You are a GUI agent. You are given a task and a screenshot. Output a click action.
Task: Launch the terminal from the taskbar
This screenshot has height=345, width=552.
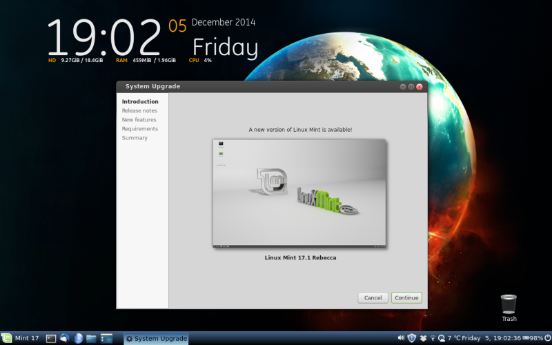[51, 338]
